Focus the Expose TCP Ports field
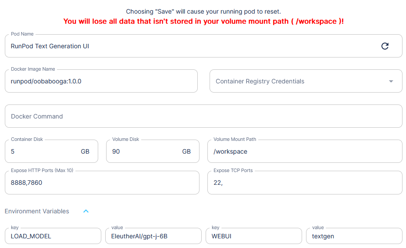The image size is (406, 248). (304, 183)
